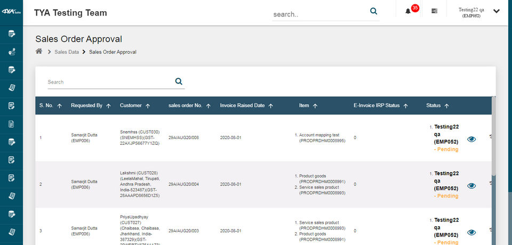Go to home via breadcrumb house icon
Image resolution: width=512 pixels, height=245 pixels.
tap(39, 51)
